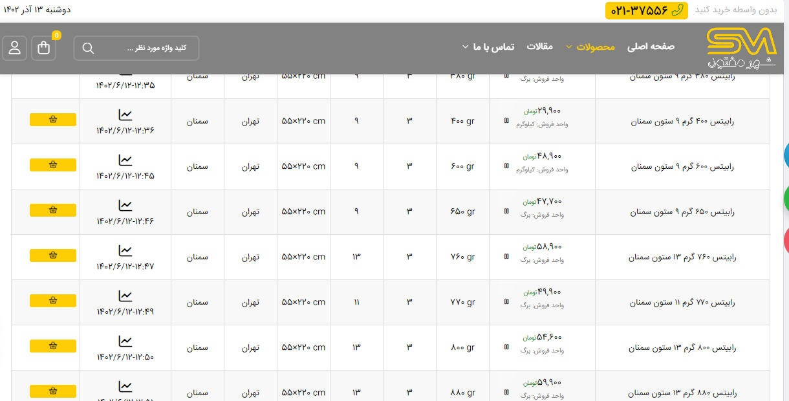Go to صفحه اصلی in the navigation
The image size is (789, 401).
(651, 47)
